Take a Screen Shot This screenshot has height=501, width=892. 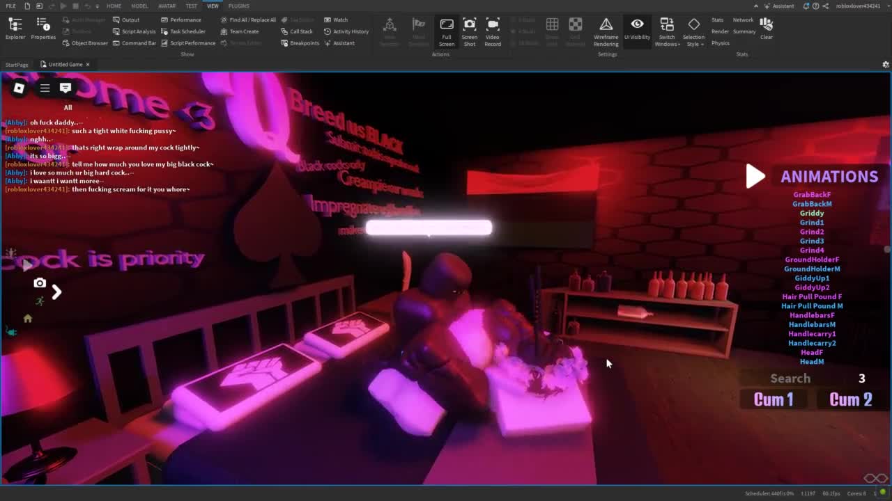[470, 31]
